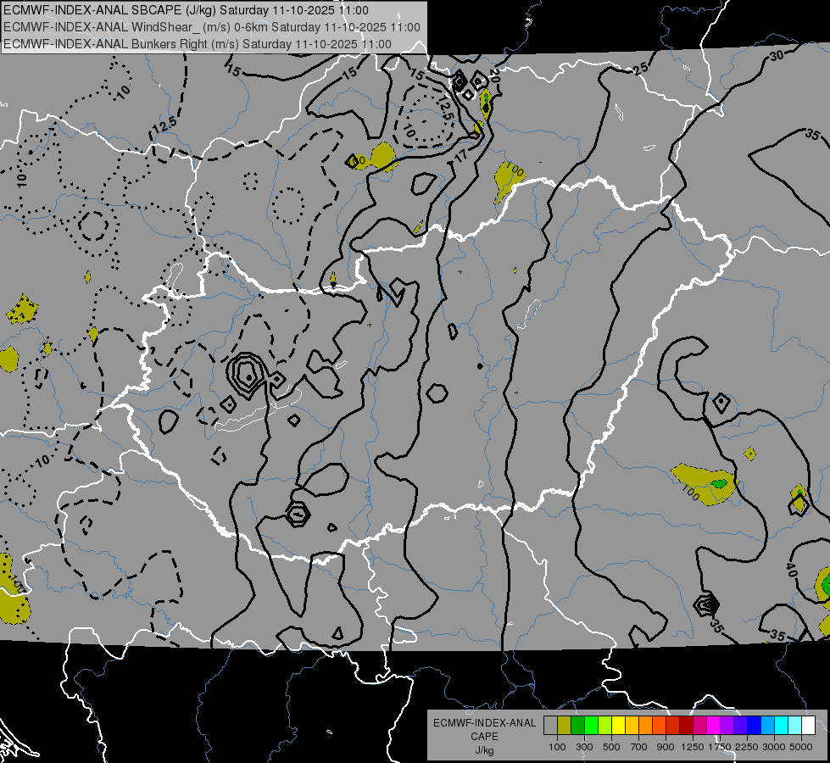Click the 300 tick label in legend
The image size is (830, 763).
[584, 747]
